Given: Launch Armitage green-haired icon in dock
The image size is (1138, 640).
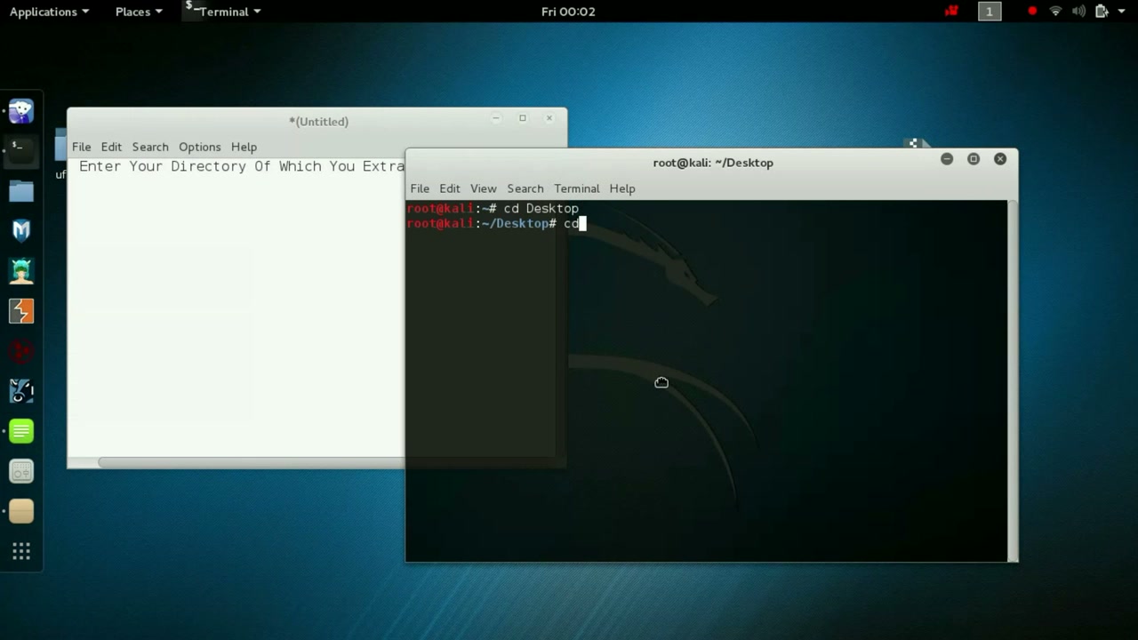Looking at the screenshot, I should click(21, 270).
